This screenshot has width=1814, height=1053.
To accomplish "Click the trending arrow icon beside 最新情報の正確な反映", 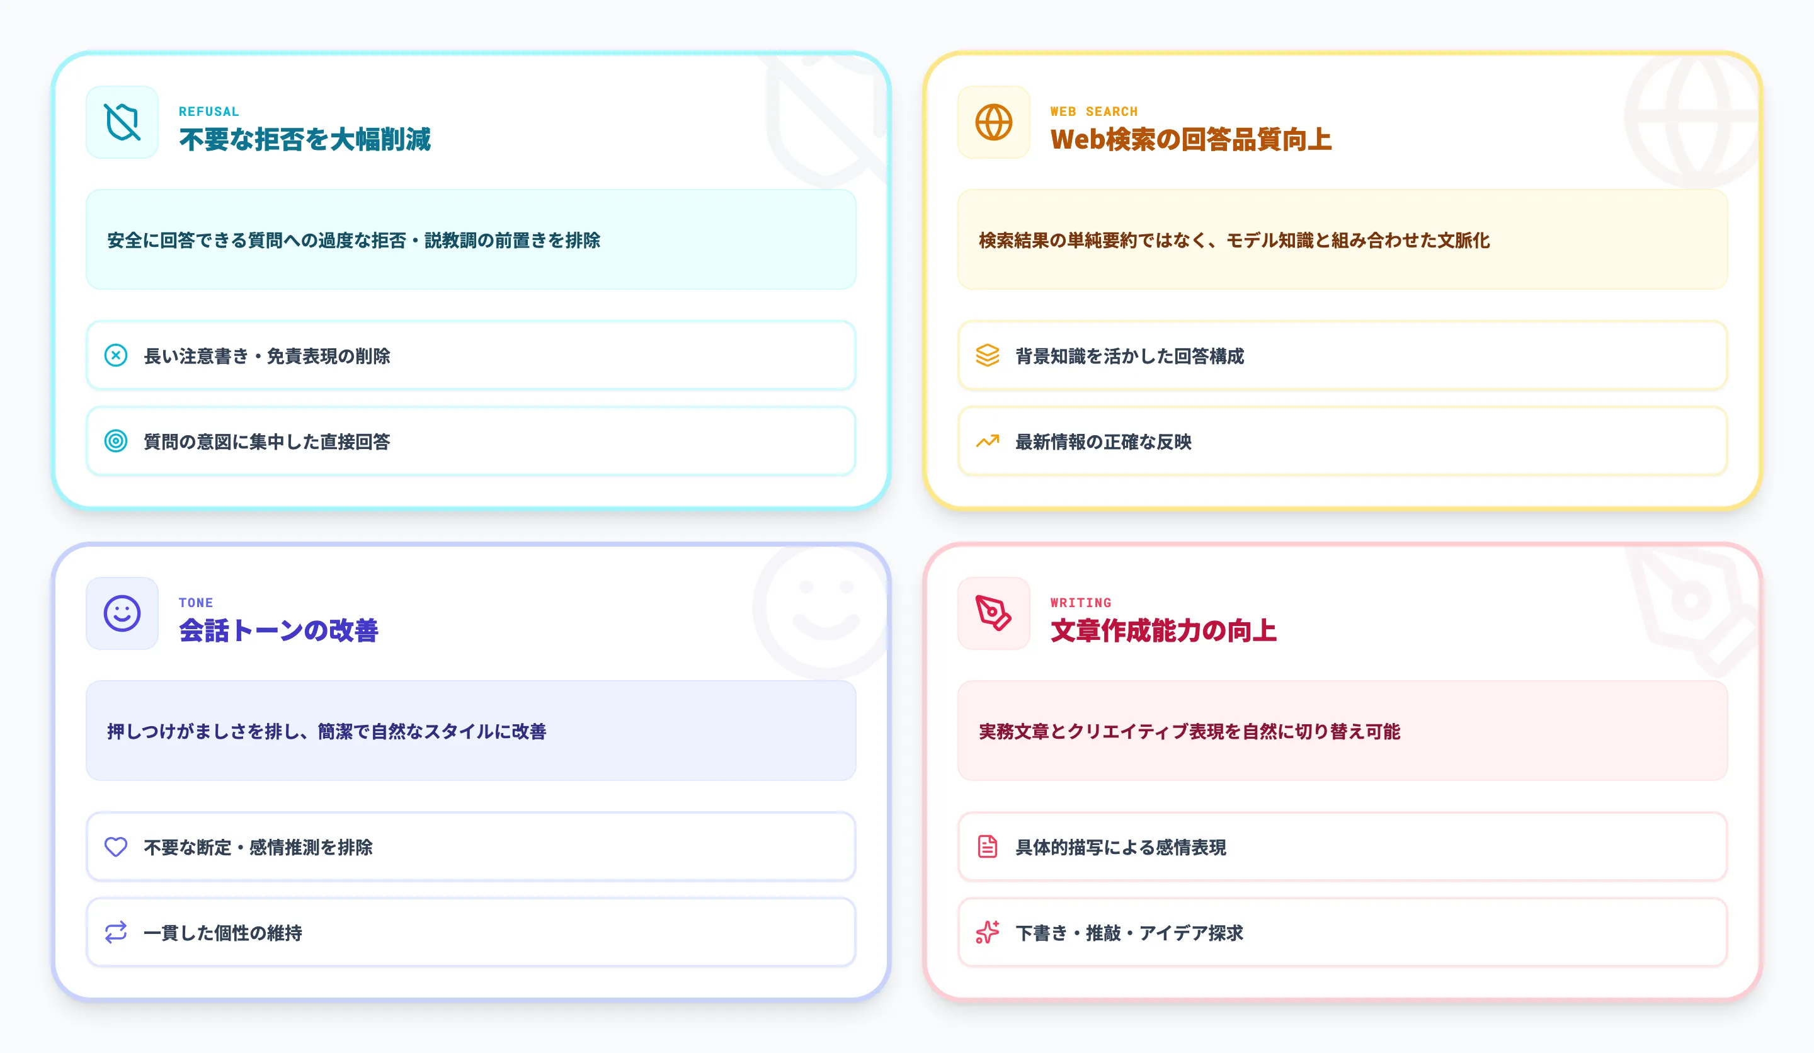I will coord(987,442).
